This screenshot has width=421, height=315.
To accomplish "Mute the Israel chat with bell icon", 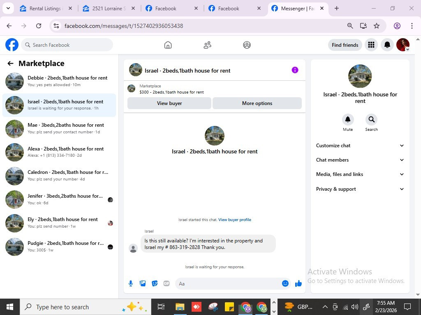I will (x=348, y=119).
